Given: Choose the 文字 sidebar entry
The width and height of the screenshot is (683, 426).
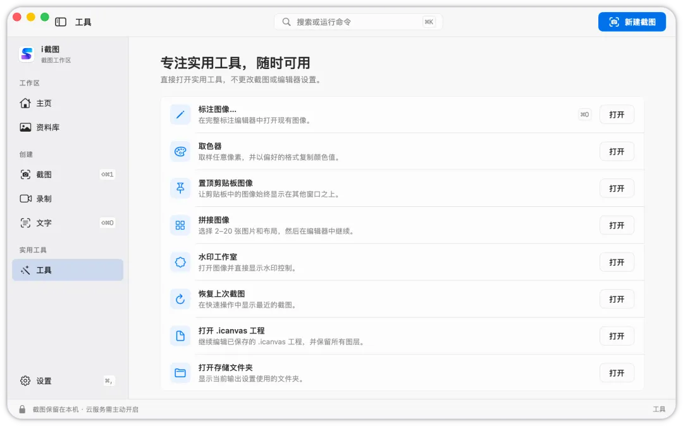Looking at the screenshot, I should (68, 223).
